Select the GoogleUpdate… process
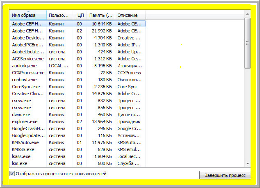The image size is (260, 188). coord(78,135)
